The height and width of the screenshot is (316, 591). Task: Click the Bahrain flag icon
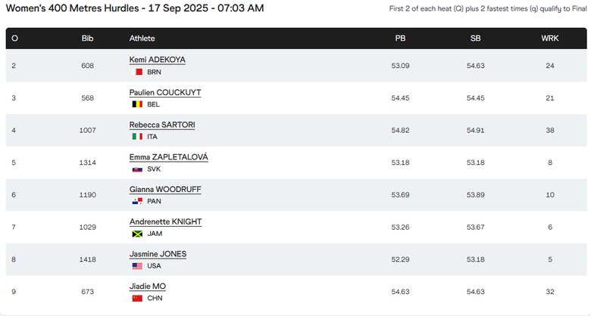(x=138, y=72)
